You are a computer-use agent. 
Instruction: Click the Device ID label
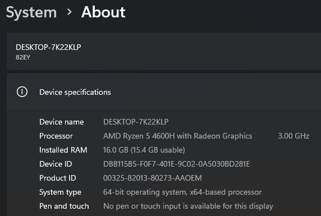(56, 164)
